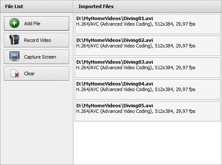Click the 512x384 details under Diving05.avi

tap(136, 111)
